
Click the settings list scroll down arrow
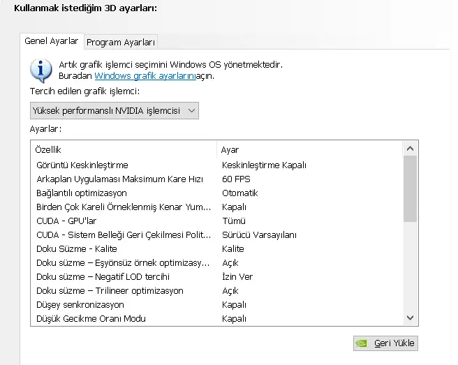(410, 318)
